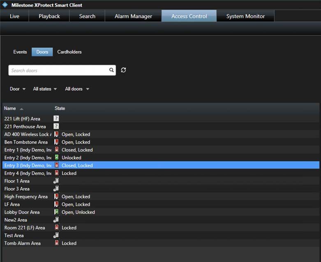
Task: Open the System Monitor tab
Action: click(245, 16)
